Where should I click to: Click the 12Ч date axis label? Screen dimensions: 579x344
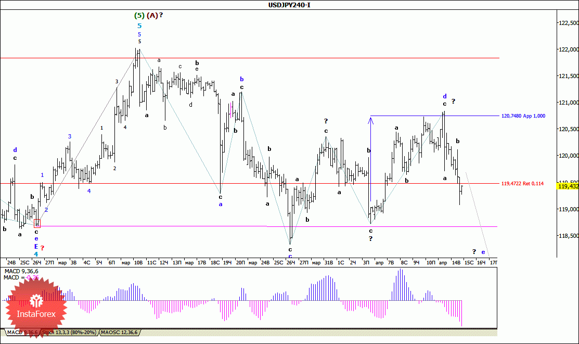163,263
